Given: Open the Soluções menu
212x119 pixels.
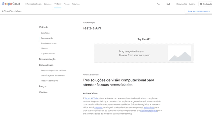Looking at the screenshot, I should [48, 4].
